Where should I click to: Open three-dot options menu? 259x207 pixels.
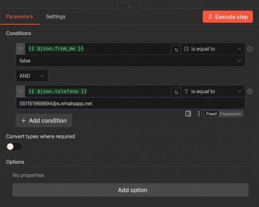tap(199, 114)
